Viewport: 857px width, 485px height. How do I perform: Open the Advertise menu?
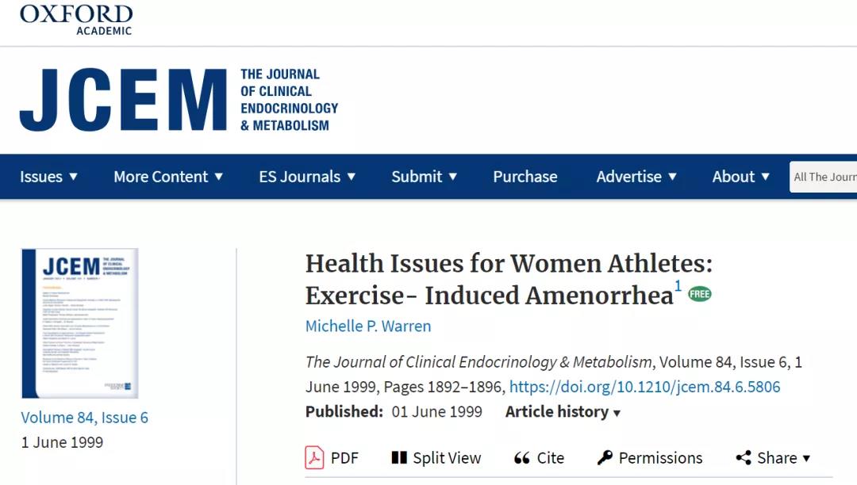pyautogui.click(x=636, y=177)
